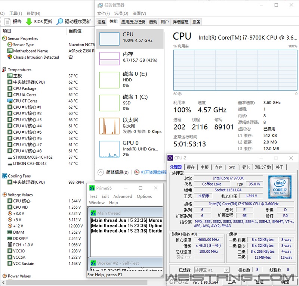Switch to the SPD tab in CPU-Z
This screenshot has width=299, height=286.
232,167
